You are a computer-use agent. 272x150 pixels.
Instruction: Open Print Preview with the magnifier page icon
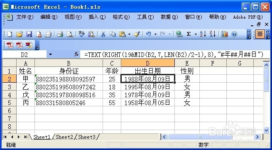[x=70, y=34]
